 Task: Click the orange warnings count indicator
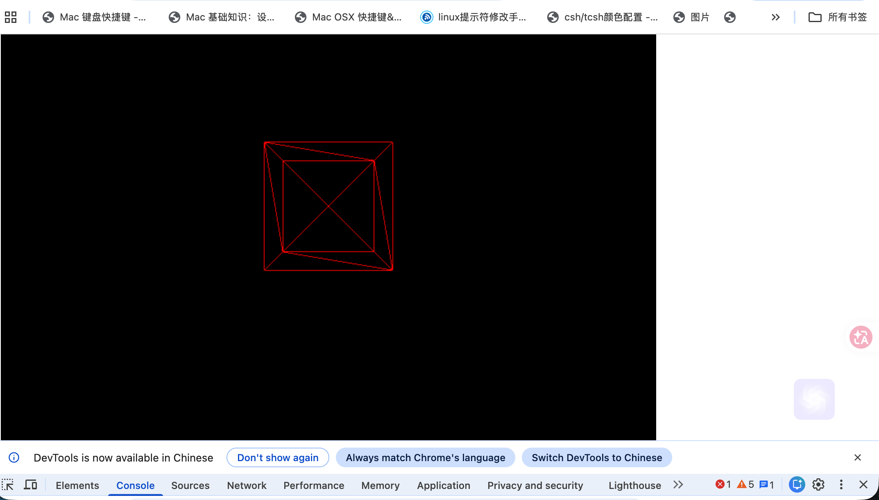point(745,485)
